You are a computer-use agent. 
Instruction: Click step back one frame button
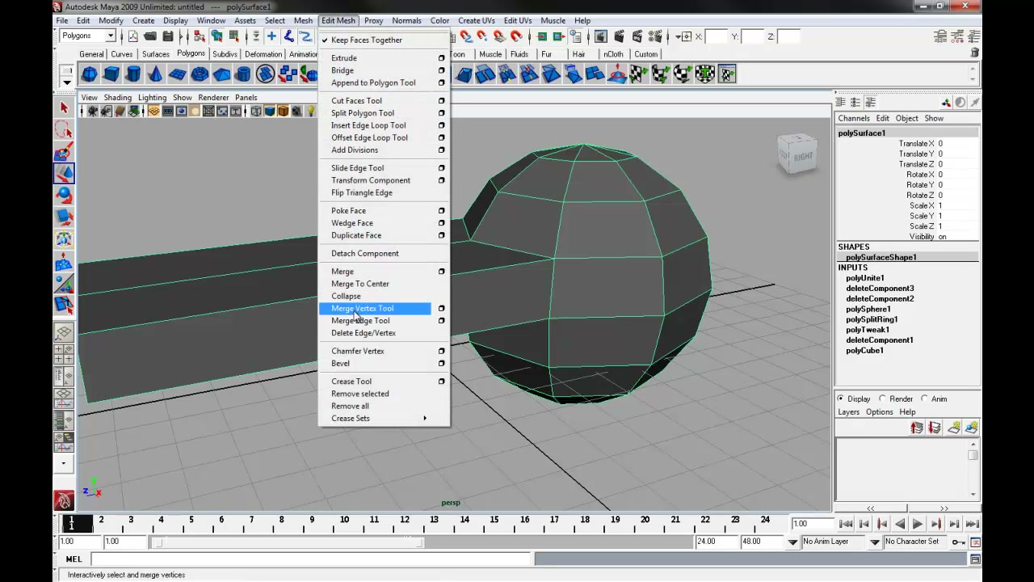(x=882, y=524)
